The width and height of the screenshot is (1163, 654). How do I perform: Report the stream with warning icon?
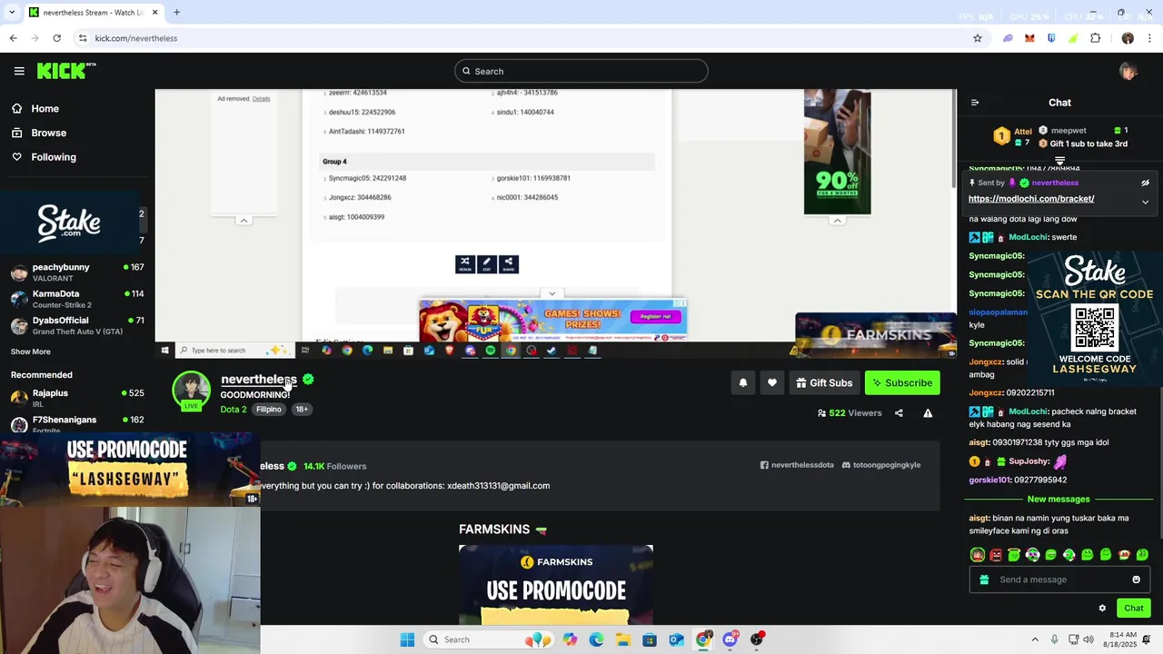928,413
